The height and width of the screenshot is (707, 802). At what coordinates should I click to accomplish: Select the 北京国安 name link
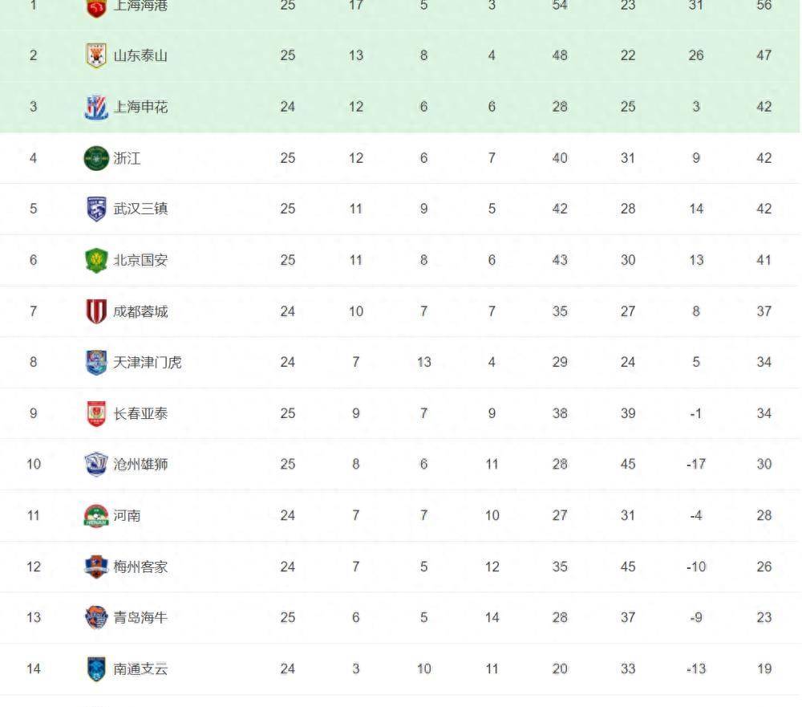point(140,260)
